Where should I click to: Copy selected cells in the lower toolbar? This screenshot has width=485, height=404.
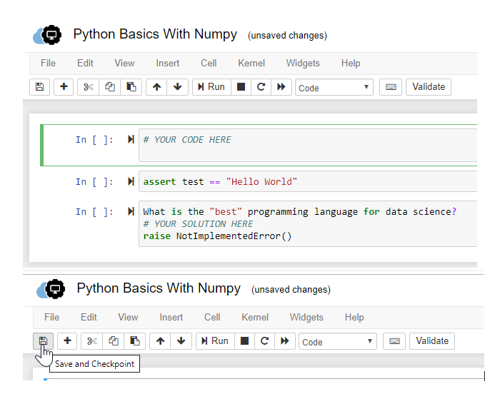click(x=113, y=341)
